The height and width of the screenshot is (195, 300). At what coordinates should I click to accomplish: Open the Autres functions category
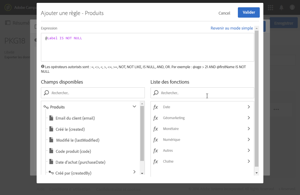pos(248,151)
